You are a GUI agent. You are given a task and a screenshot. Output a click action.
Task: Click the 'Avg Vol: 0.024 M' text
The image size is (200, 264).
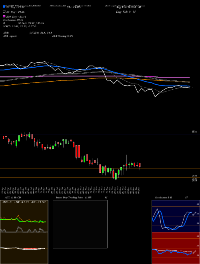tap(128, 7)
